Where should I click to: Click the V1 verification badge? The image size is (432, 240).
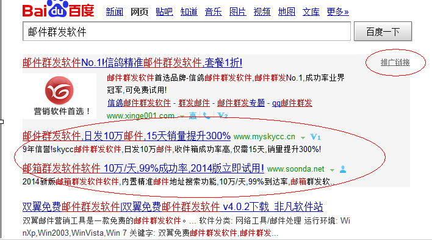(x=315, y=137)
